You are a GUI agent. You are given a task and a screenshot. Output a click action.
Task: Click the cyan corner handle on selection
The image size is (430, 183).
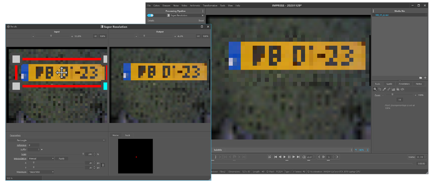pos(105,86)
